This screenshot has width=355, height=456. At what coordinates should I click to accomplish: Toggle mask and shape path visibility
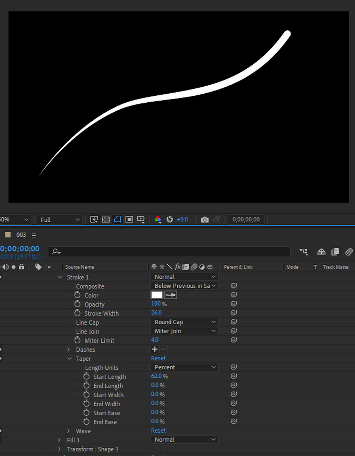coord(118,219)
